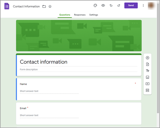The image size is (160, 128).
Task: Rename the Contact Information document title
Action: click(26, 6)
